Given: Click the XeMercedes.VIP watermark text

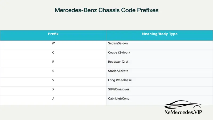Looking at the screenshot, I should pos(183,112).
